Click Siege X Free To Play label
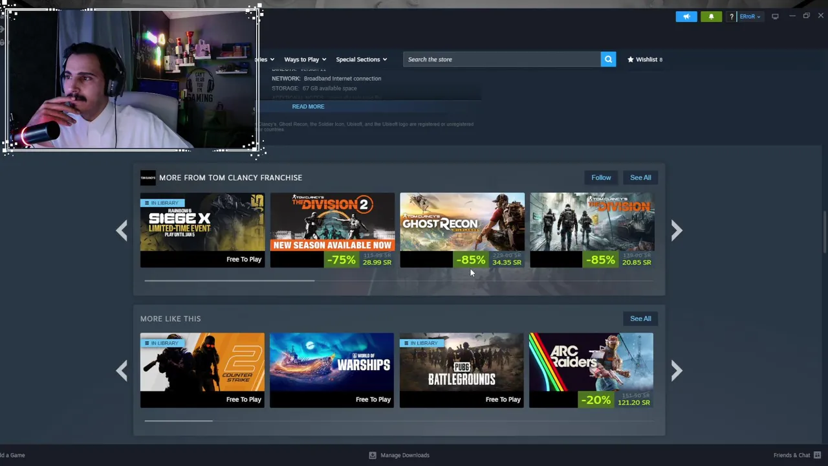This screenshot has height=466, width=828. [244, 260]
